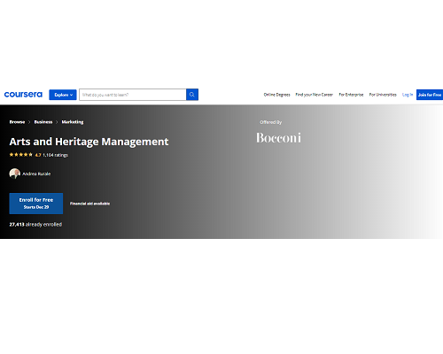Focus the 'What do you want to learn?' search field
Image resolution: width=443 pixels, height=354 pixels.
pyautogui.click(x=133, y=95)
